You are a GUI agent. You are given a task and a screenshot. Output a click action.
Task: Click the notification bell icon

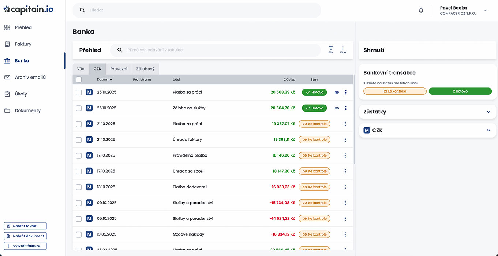[421, 10]
